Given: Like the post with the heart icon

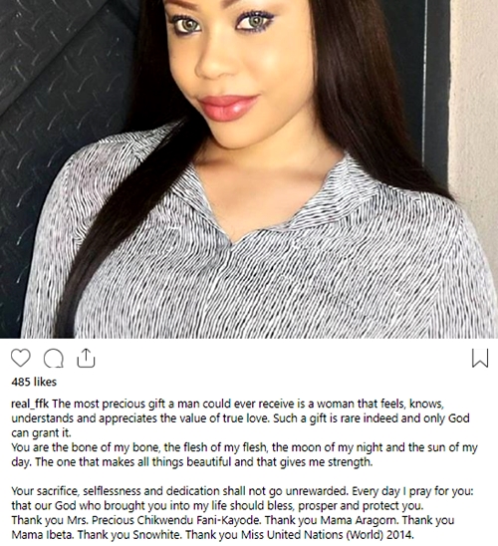Looking at the screenshot, I should (x=21, y=358).
